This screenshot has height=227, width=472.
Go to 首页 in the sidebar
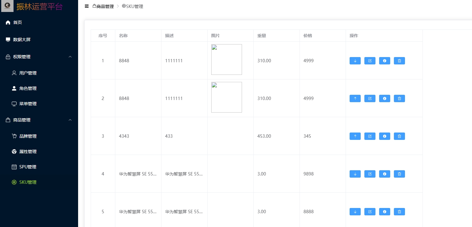pyautogui.click(x=39, y=22)
